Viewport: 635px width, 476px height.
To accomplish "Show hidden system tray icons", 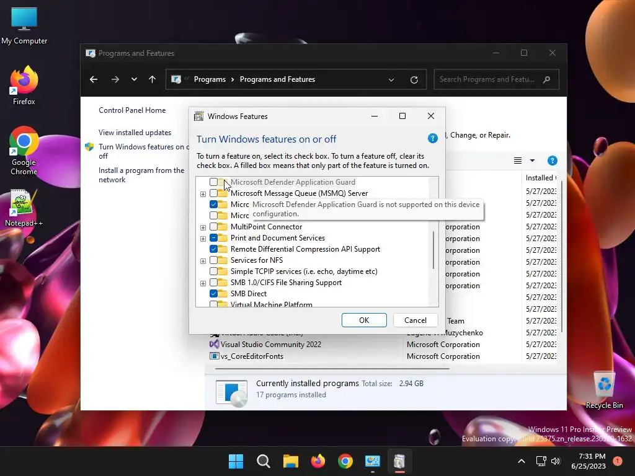I will (522, 461).
